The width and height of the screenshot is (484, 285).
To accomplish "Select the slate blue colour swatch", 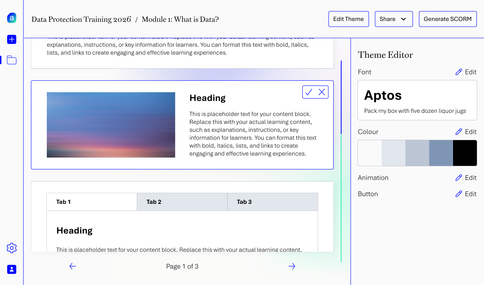I will tap(441, 153).
